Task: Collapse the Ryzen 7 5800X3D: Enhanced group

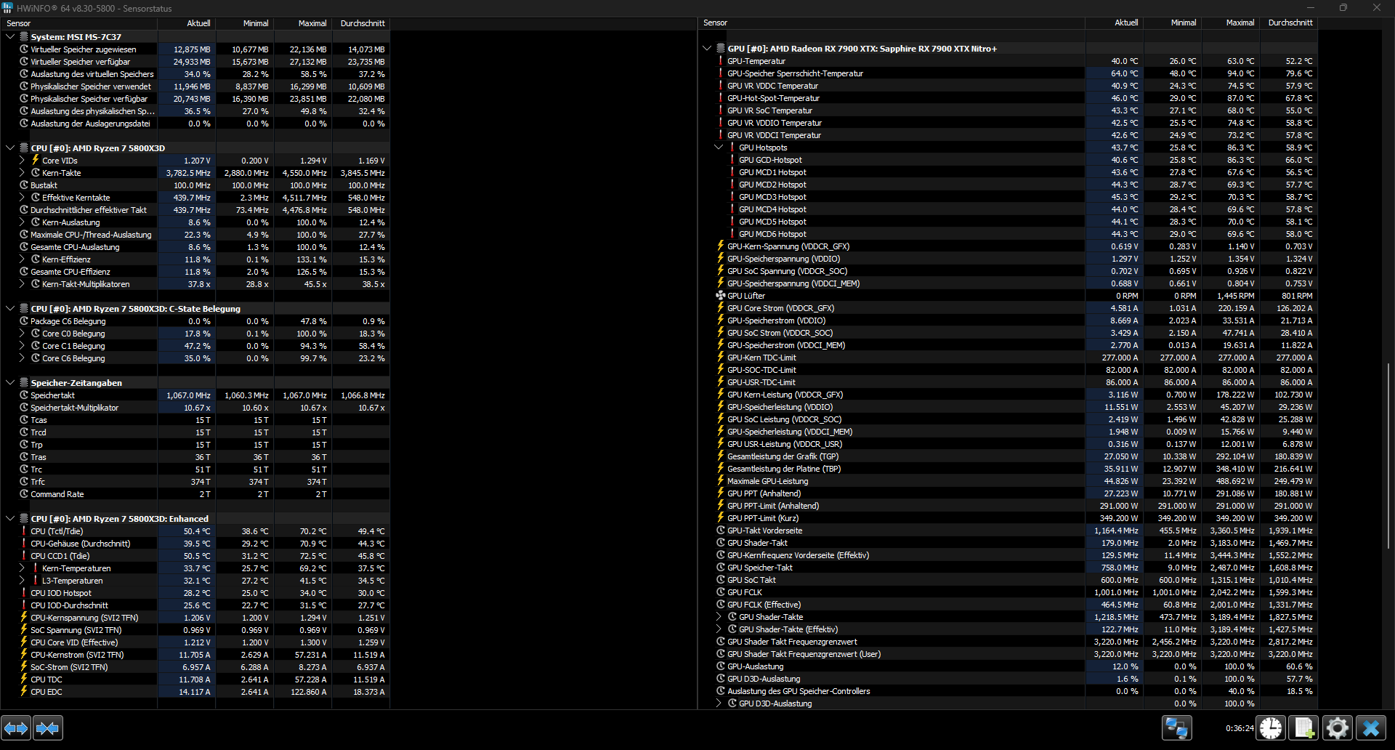Action: (x=10, y=519)
